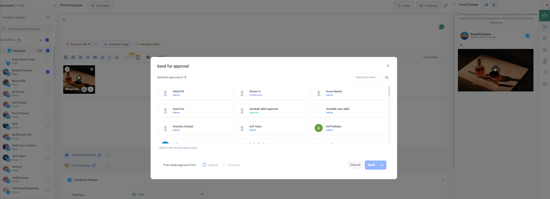
Task: Select approver Areebah user altaf
Action: click(x=349, y=110)
